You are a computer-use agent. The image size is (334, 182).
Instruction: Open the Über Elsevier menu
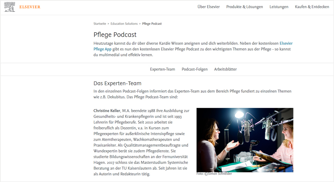click(x=209, y=7)
